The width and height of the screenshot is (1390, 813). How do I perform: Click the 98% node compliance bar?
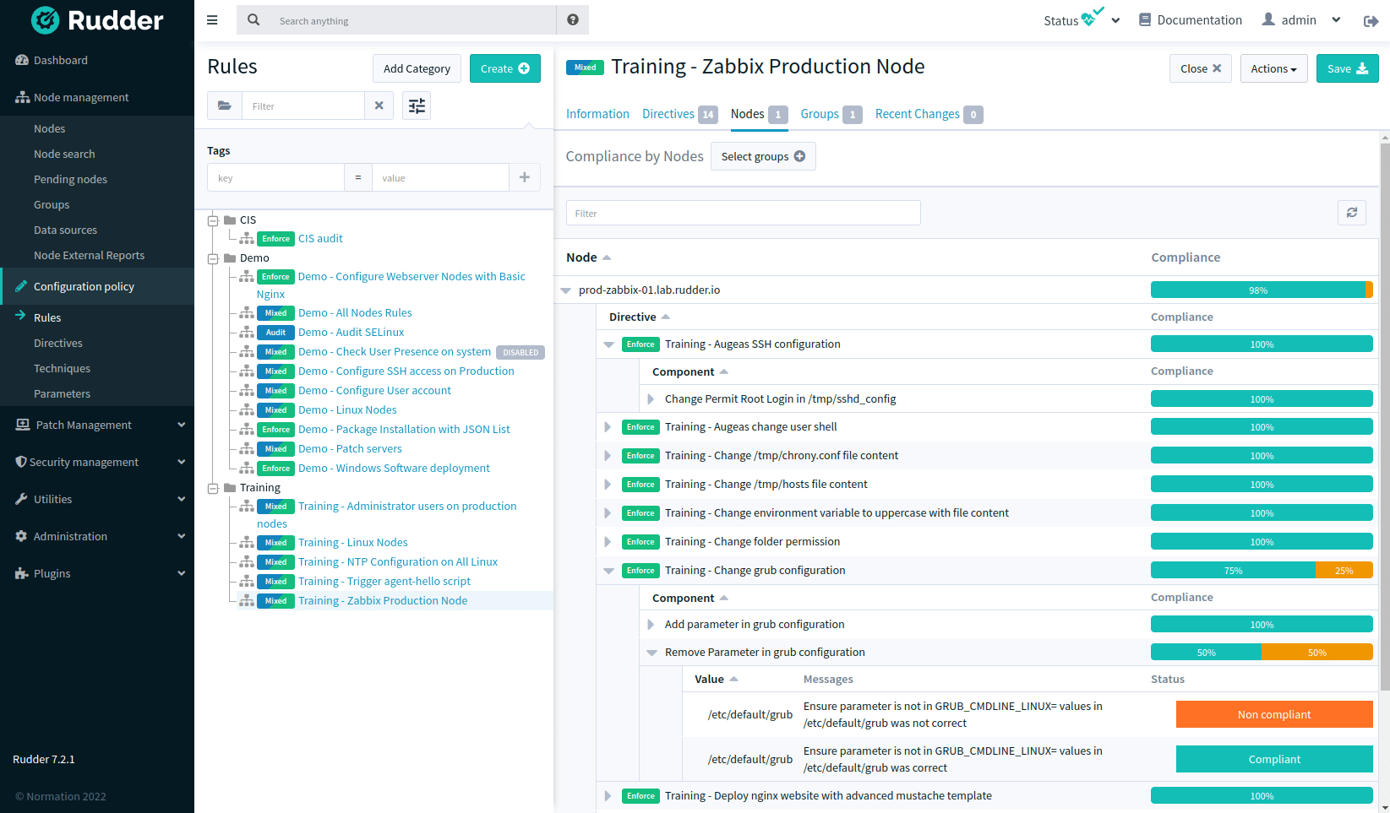[1262, 290]
